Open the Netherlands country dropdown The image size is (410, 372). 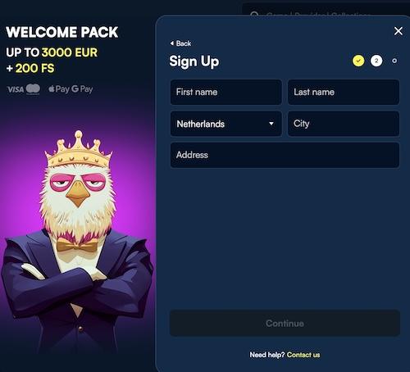[x=225, y=124]
